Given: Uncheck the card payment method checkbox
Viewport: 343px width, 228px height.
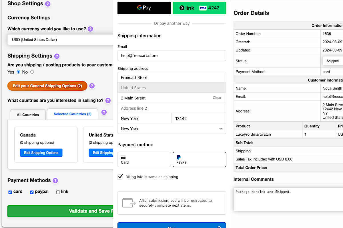Looking at the screenshot, I should point(10,192).
